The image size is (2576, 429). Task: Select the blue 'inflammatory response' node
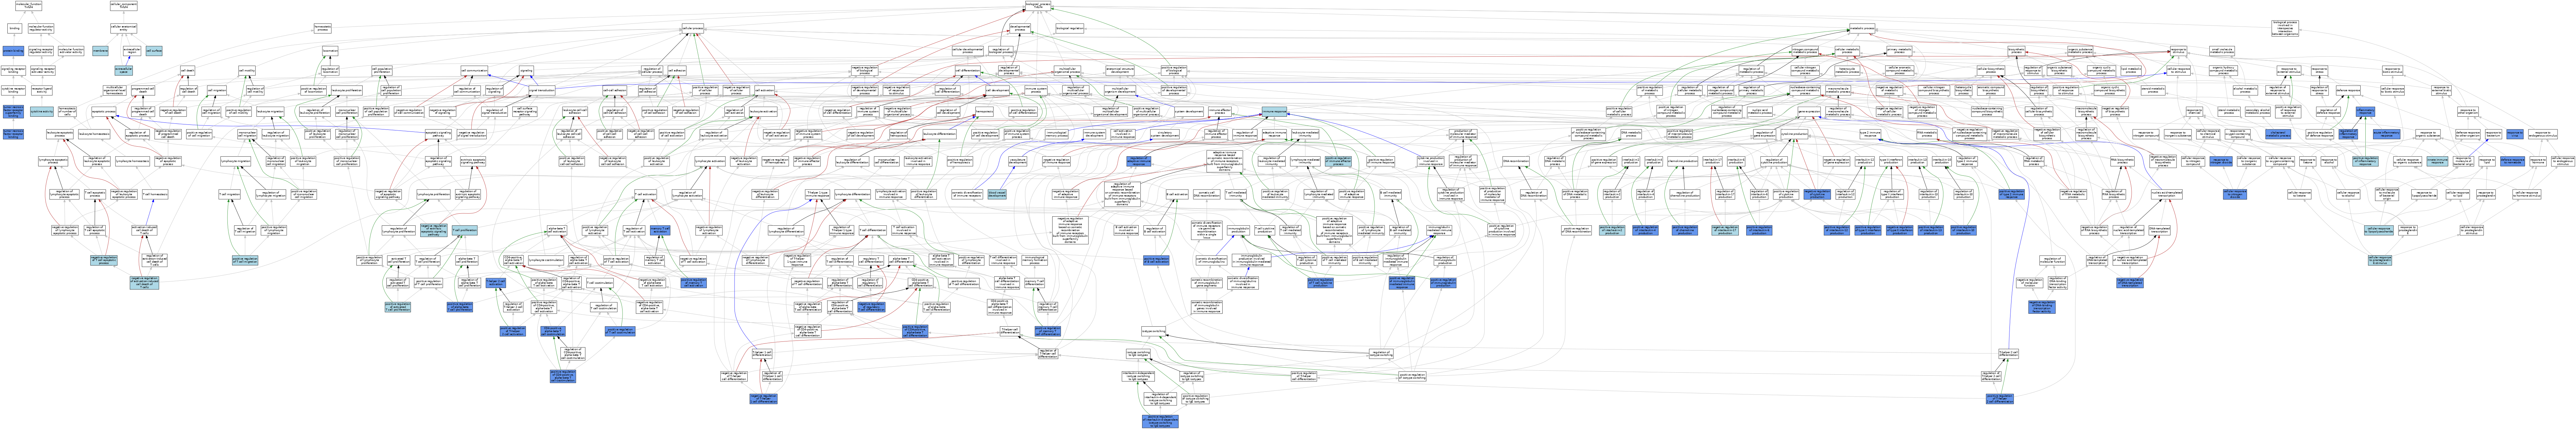point(2365,112)
